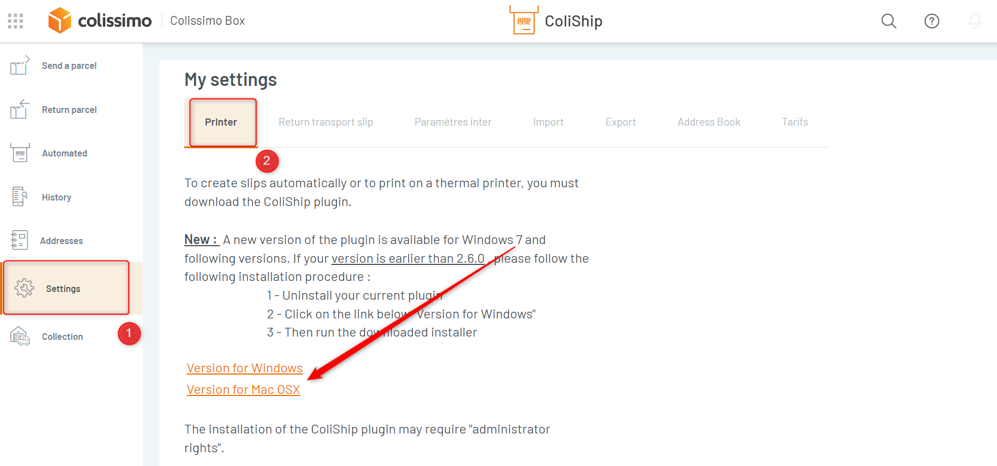Viewport: 997px width, 466px height.
Task: Go to the Address Book tab
Action: coord(709,122)
